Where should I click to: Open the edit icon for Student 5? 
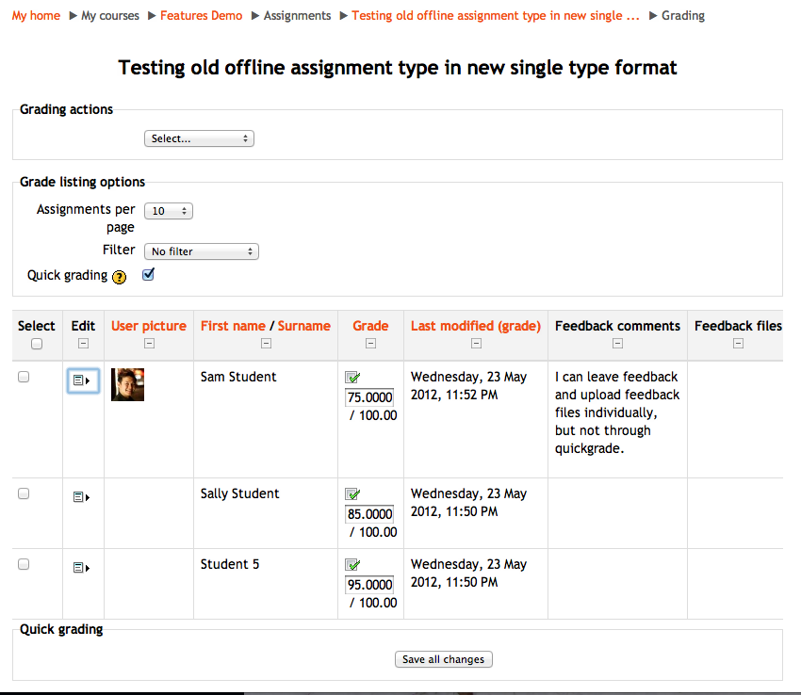(x=81, y=567)
